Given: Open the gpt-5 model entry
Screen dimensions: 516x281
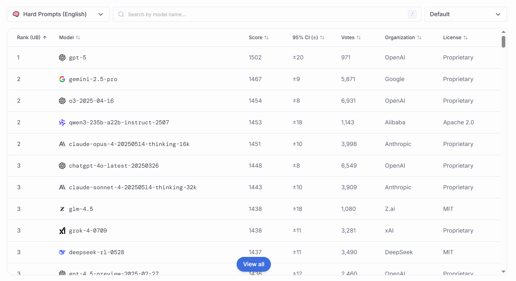Looking at the screenshot, I should click(78, 58).
